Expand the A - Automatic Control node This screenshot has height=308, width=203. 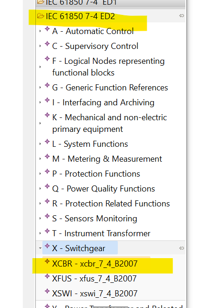40,31
